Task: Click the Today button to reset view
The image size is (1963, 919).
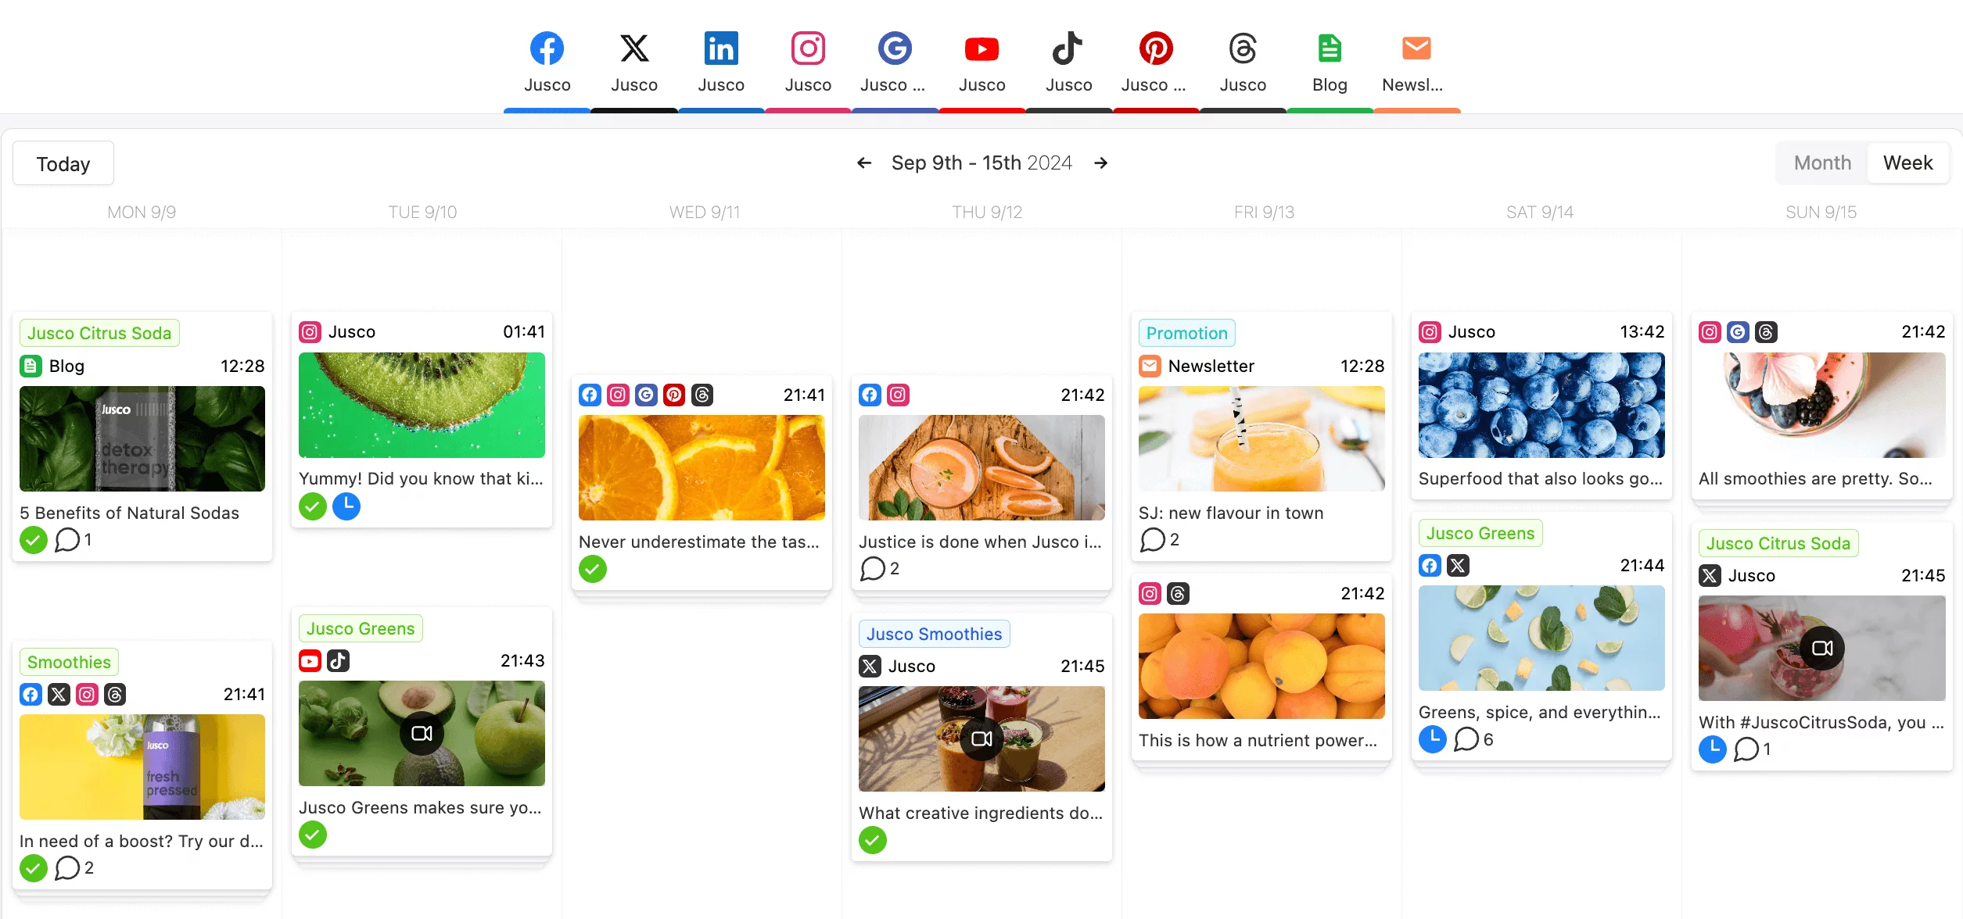Action: (64, 163)
